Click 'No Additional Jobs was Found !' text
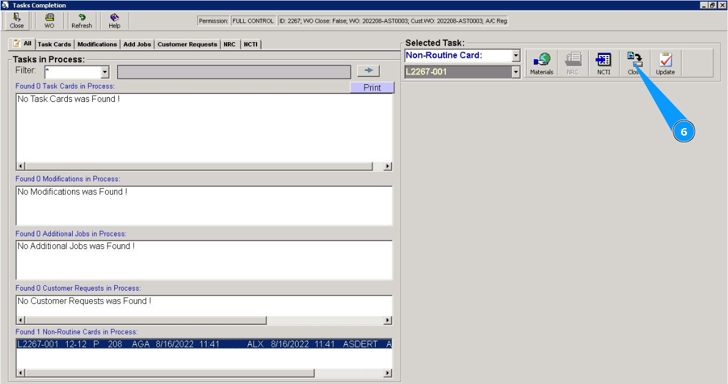728x384 pixels. tap(76, 246)
